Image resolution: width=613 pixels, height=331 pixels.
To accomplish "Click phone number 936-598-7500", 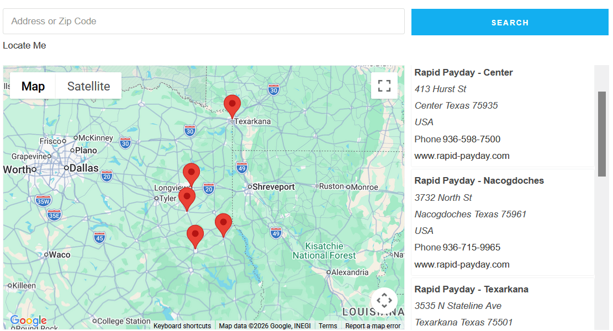I will [471, 139].
